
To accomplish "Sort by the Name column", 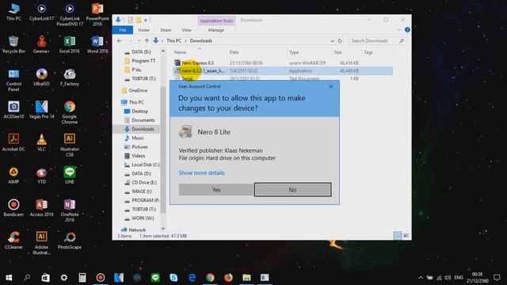I will (180, 52).
